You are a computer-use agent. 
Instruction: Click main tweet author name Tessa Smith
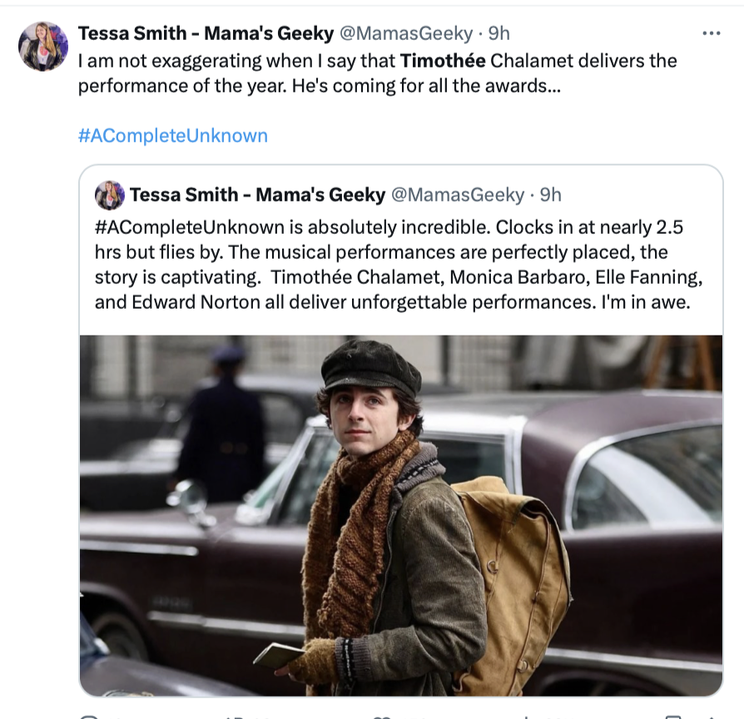point(206,33)
